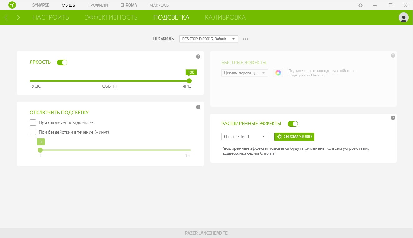Click the RAZER LANCEHEAD TE device name
413x238 pixels.
pos(206,233)
